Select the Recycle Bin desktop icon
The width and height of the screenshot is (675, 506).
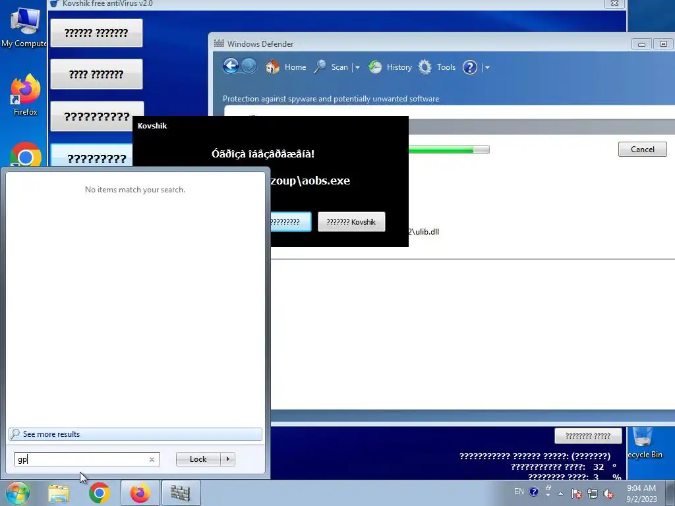[x=645, y=443]
